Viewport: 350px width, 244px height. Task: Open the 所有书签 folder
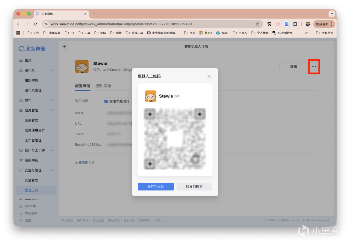coord(325,33)
